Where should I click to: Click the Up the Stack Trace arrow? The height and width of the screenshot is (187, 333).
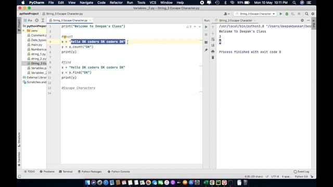(213, 27)
